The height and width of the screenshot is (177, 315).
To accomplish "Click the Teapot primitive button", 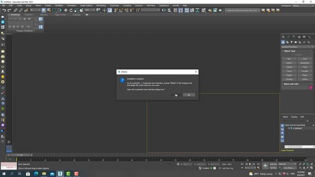I will coord(289,75).
